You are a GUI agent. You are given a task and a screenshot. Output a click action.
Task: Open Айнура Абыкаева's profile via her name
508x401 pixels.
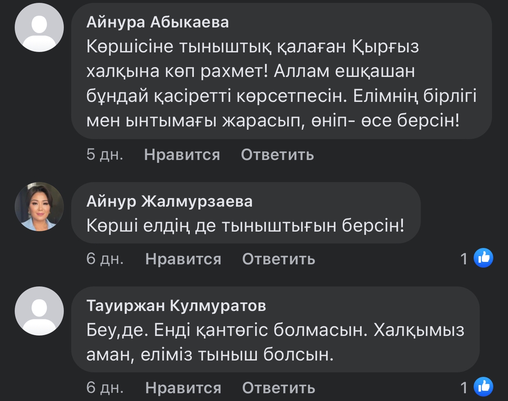157,22
